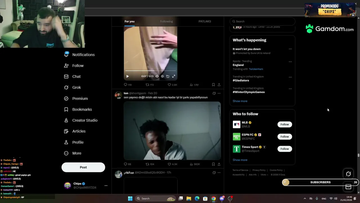Open Creator Studio in the sidebar
This screenshot has width=360, height=203.
(81, 120)
